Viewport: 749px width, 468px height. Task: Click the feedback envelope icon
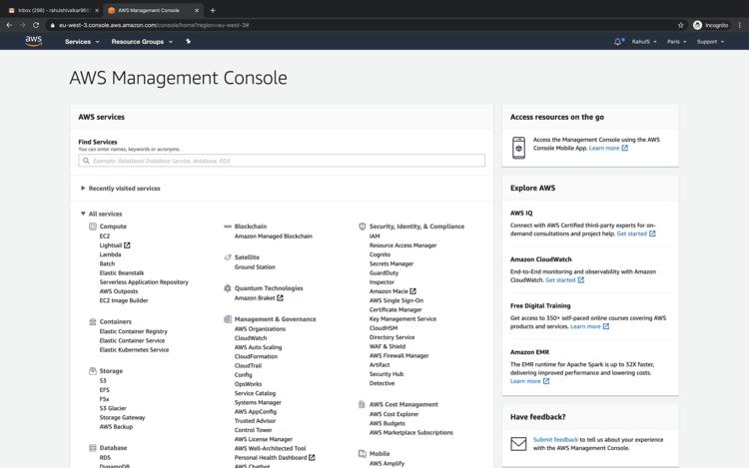(x=518, y=444)
